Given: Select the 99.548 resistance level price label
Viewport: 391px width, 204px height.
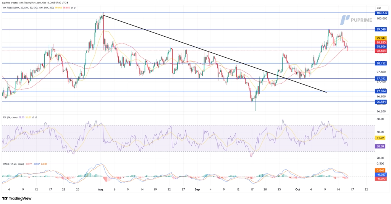Looking at the screenshot, I should coord(381,29).
